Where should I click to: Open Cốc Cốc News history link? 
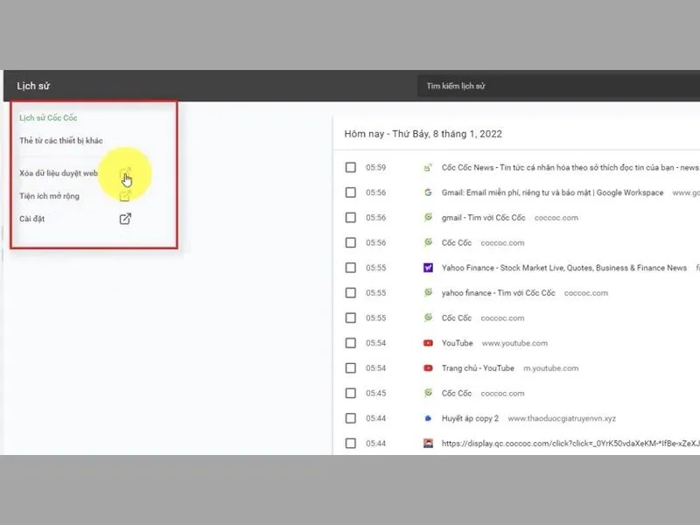[570, 167]
